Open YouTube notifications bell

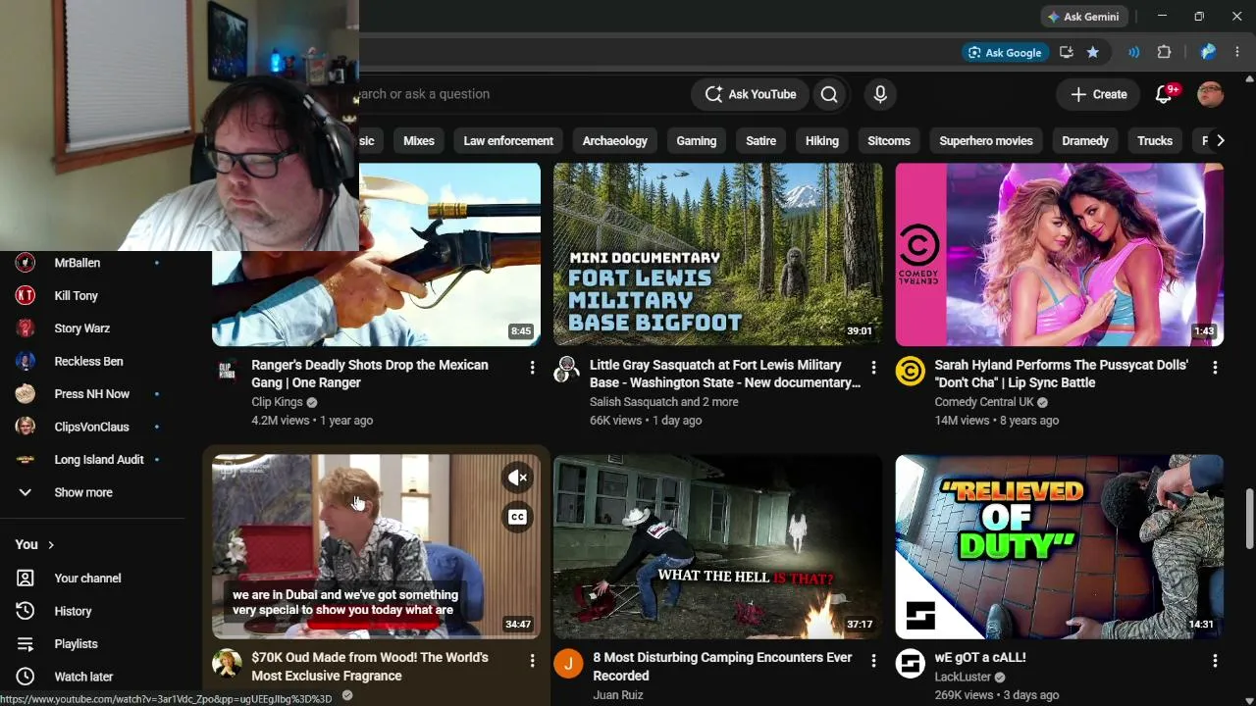click(1165, 94)
